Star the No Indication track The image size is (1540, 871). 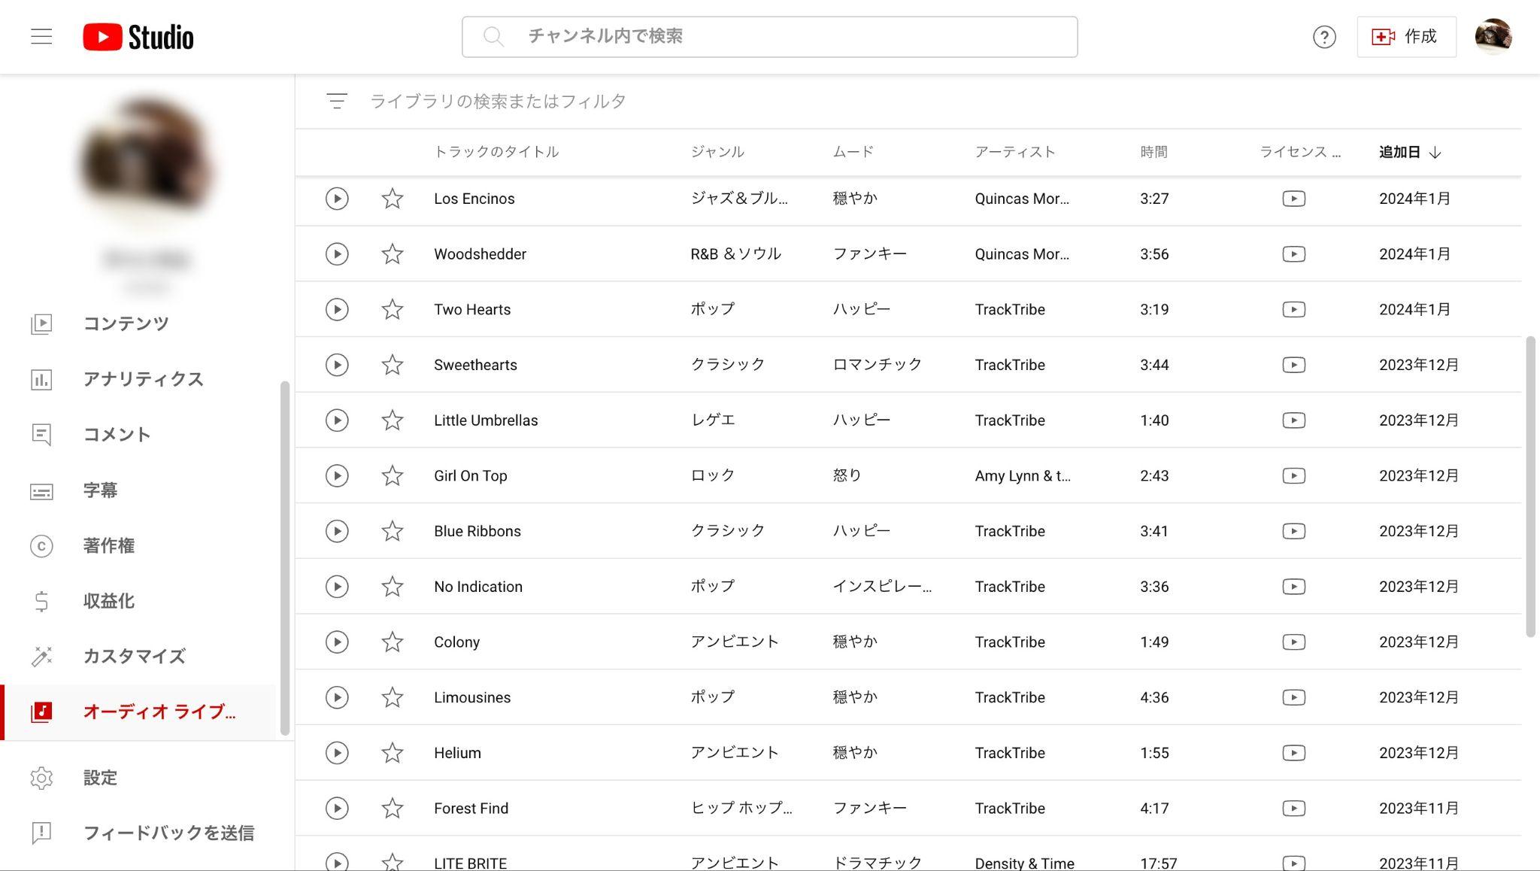(393, 587)
